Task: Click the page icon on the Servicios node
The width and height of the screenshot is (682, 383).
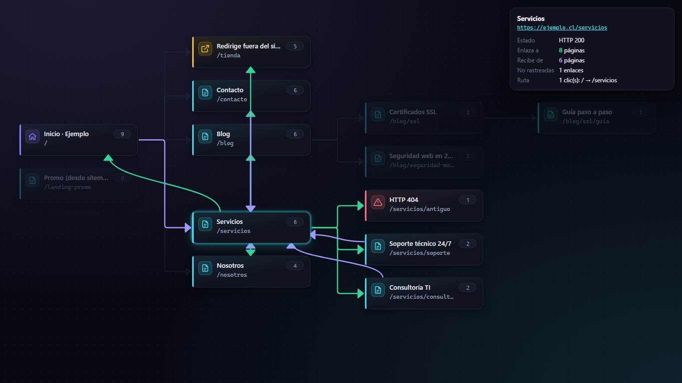Action: click(x=205, y=224)
